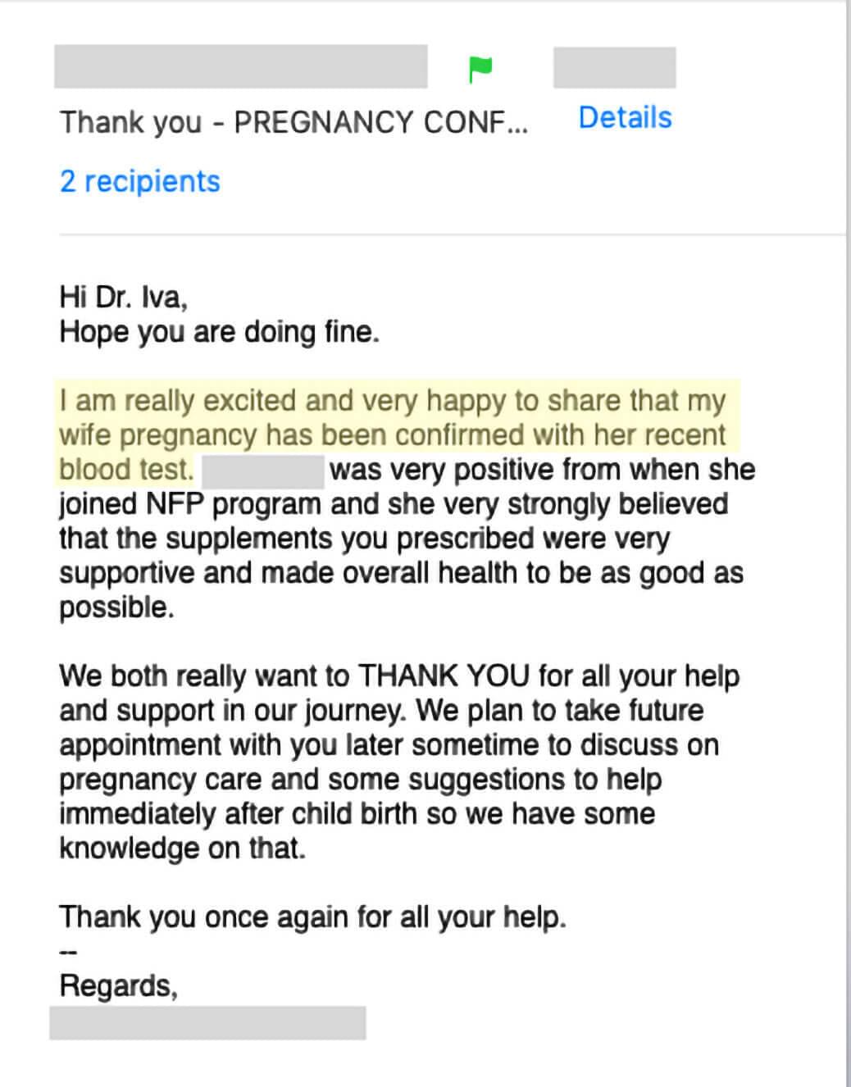Open the Details link
851x1087 pixels.
(x=625, y=118)
